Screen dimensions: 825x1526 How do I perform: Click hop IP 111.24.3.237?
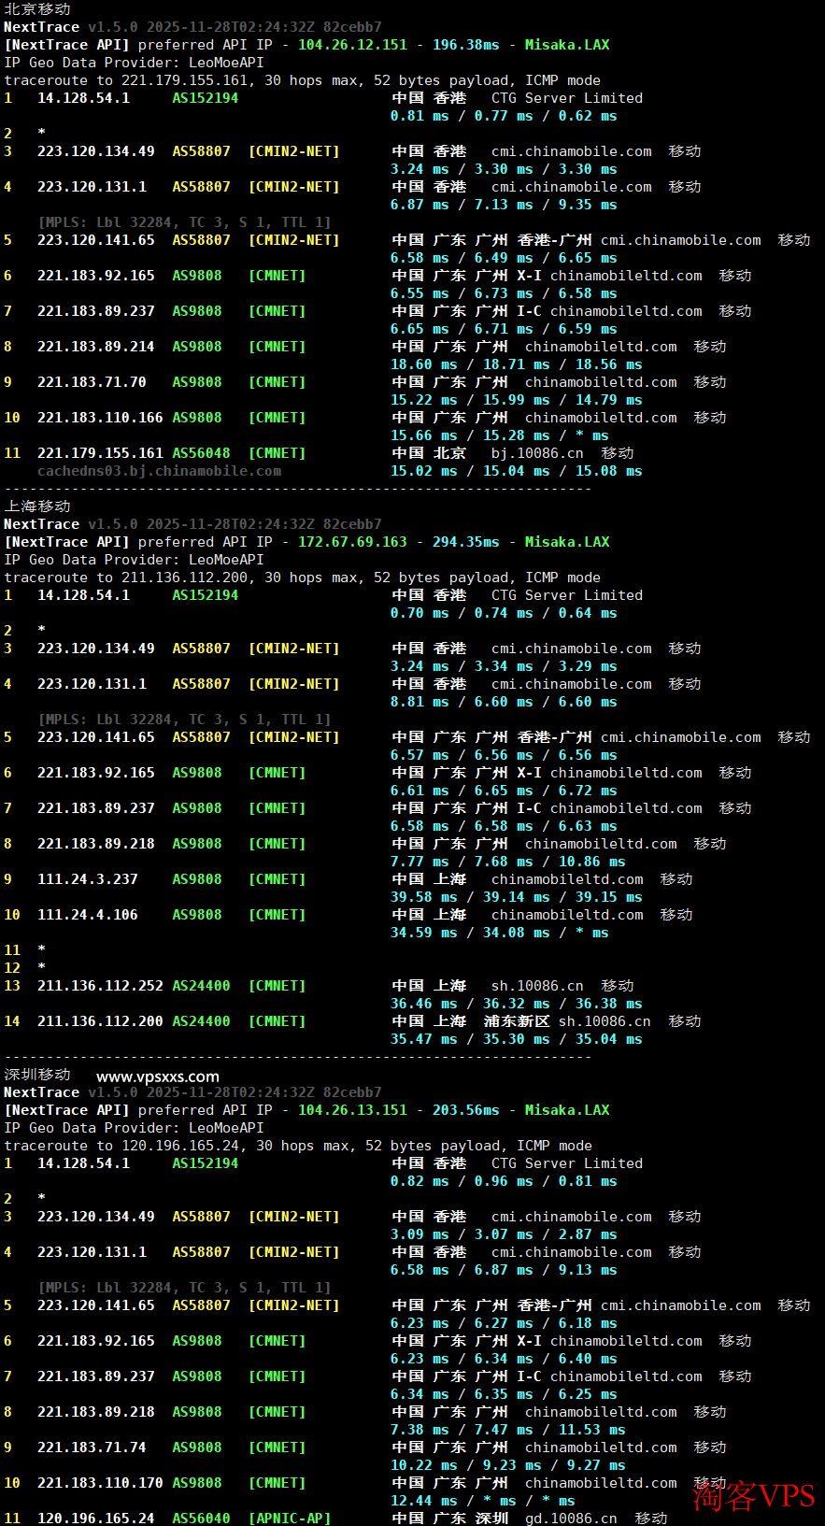pyautogui.click(x=88, y=879)
